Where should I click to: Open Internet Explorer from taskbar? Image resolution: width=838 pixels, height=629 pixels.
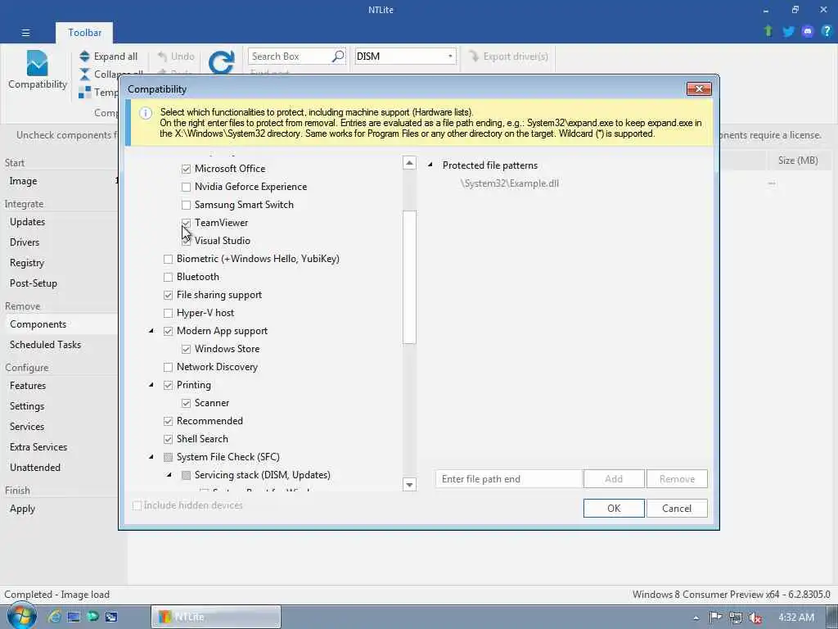54,617
